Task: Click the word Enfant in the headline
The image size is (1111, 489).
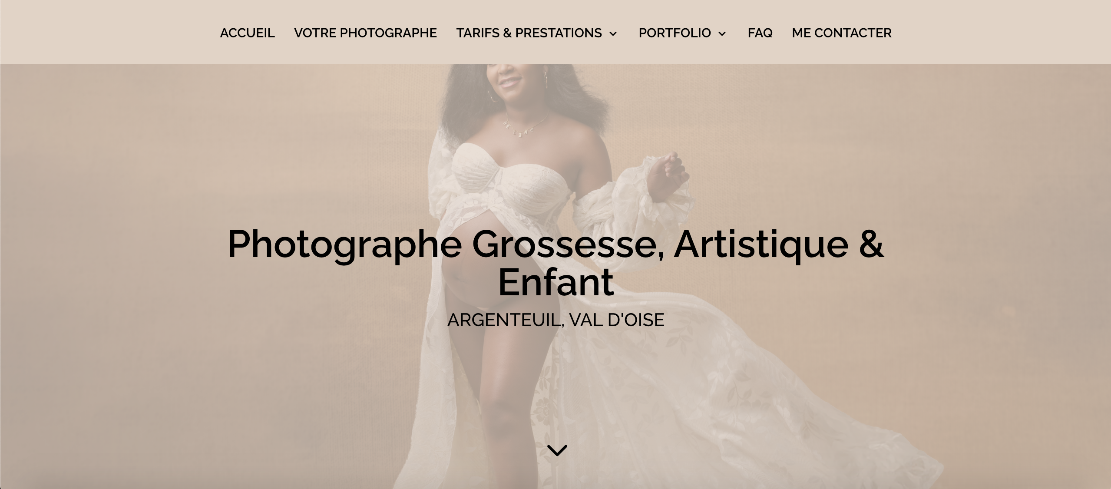Action: tap(555, 283)
